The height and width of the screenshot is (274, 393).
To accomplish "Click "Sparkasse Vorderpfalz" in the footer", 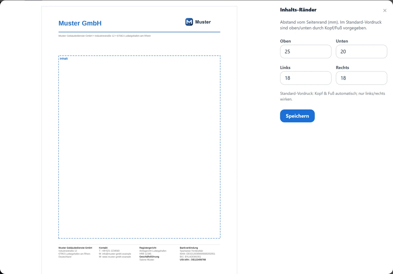I will (191, 251).
